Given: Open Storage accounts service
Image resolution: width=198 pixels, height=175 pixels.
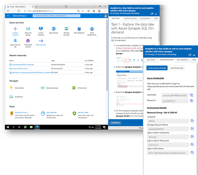Looking at the screenshot, I should click(x=66, y=29).
